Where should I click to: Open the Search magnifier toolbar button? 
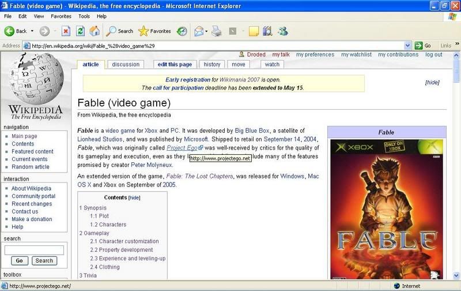tap(120, 31)
